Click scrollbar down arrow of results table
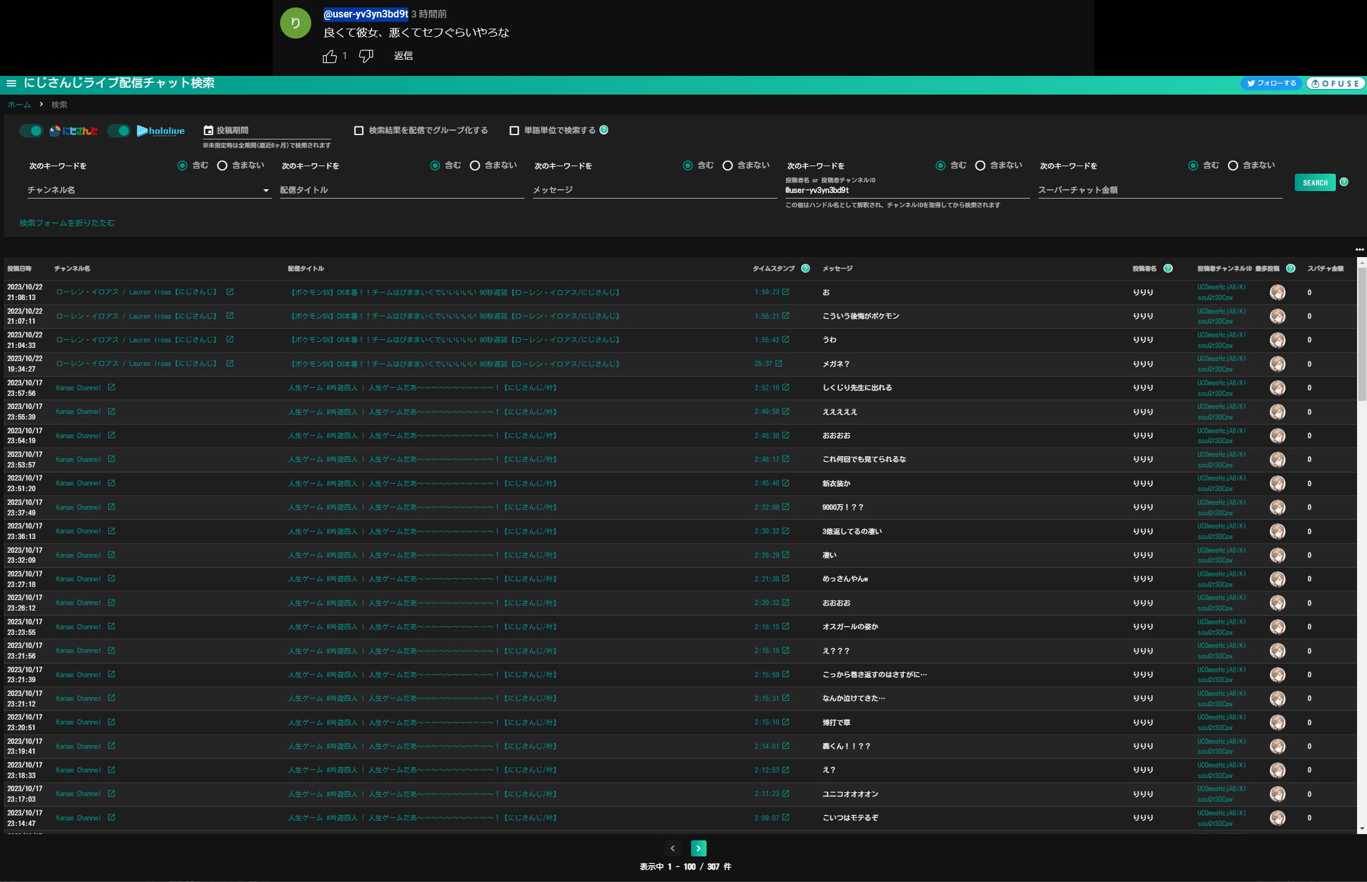 1362,829
